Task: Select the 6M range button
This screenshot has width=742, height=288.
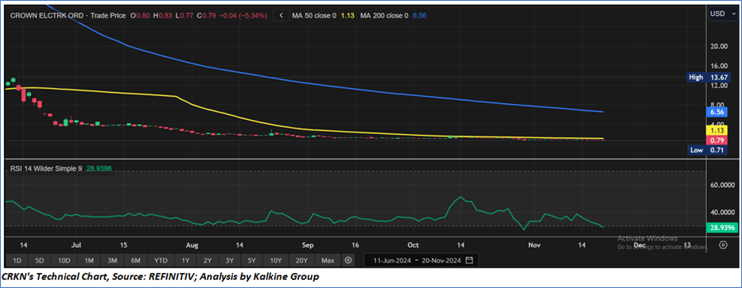Action: tap(136, 260)
